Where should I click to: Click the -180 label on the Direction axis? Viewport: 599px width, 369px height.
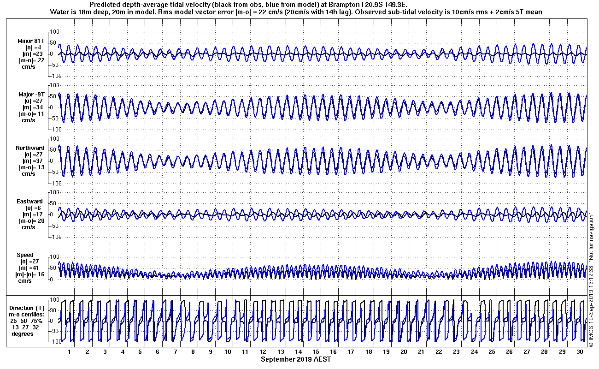[x=54, y=342]
